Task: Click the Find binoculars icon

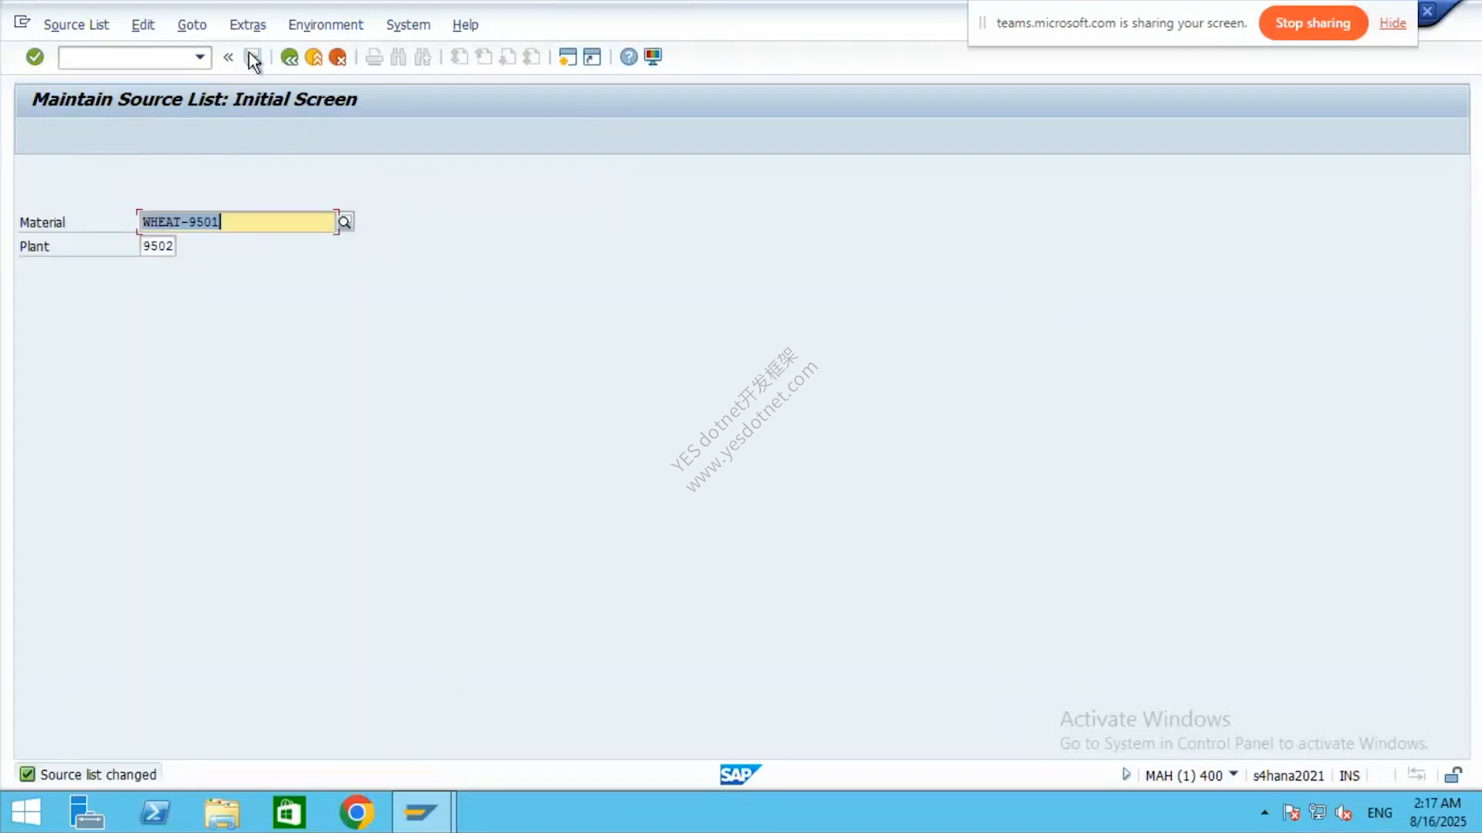Action: [398, 57]
